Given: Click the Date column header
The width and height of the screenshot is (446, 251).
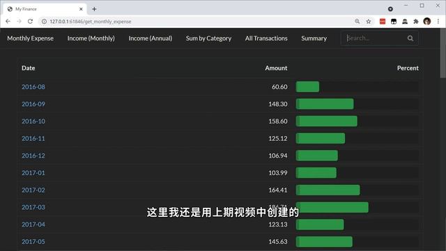Looking at the screenshot, I should click(29, 68).
